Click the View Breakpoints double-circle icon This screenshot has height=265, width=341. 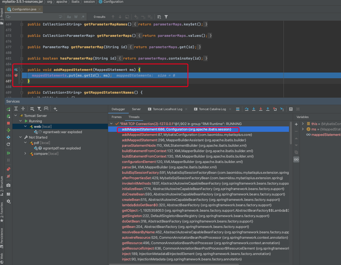8,169
